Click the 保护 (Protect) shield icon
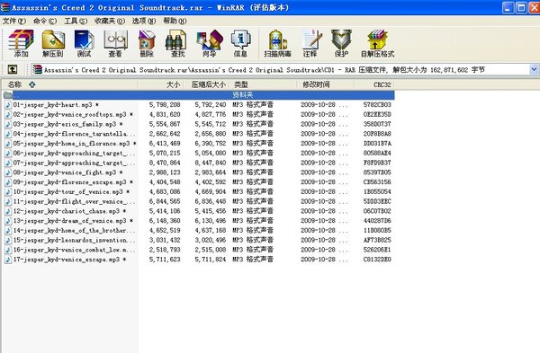540x353 pixels. click(x=341, y=43)
